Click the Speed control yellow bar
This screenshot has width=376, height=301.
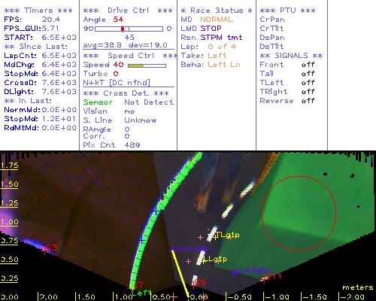click(x=147, y=65)
